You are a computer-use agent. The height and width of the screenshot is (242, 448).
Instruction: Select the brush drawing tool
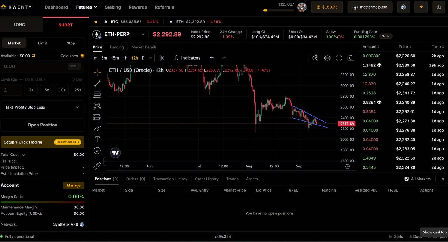point(97,129)
